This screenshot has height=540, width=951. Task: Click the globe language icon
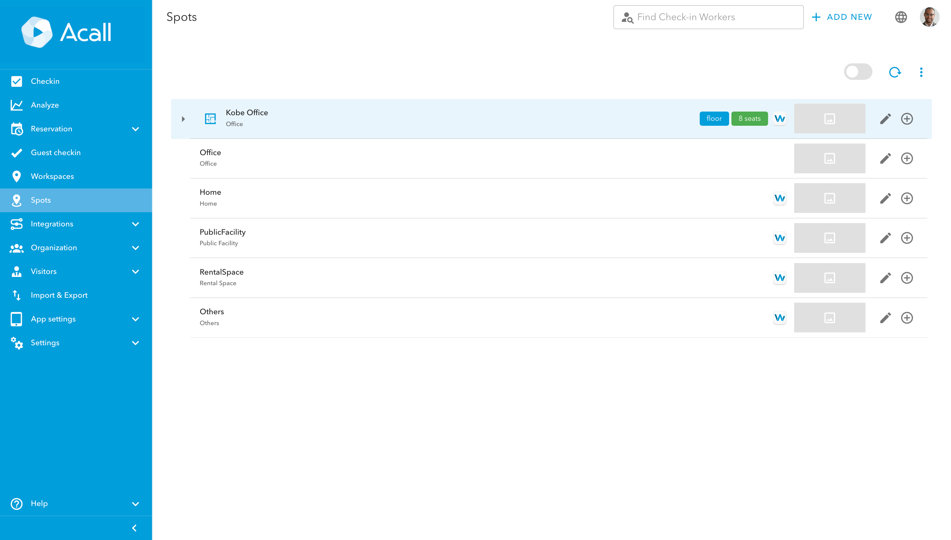[x=901, y=17]
